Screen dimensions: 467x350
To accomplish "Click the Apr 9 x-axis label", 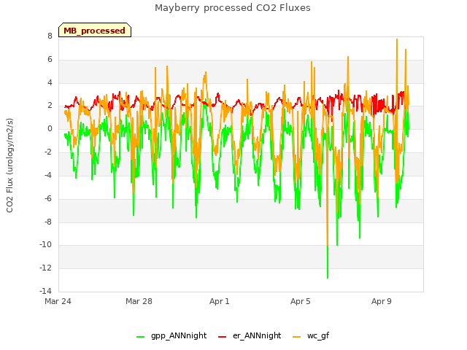I will pos(382,301).
